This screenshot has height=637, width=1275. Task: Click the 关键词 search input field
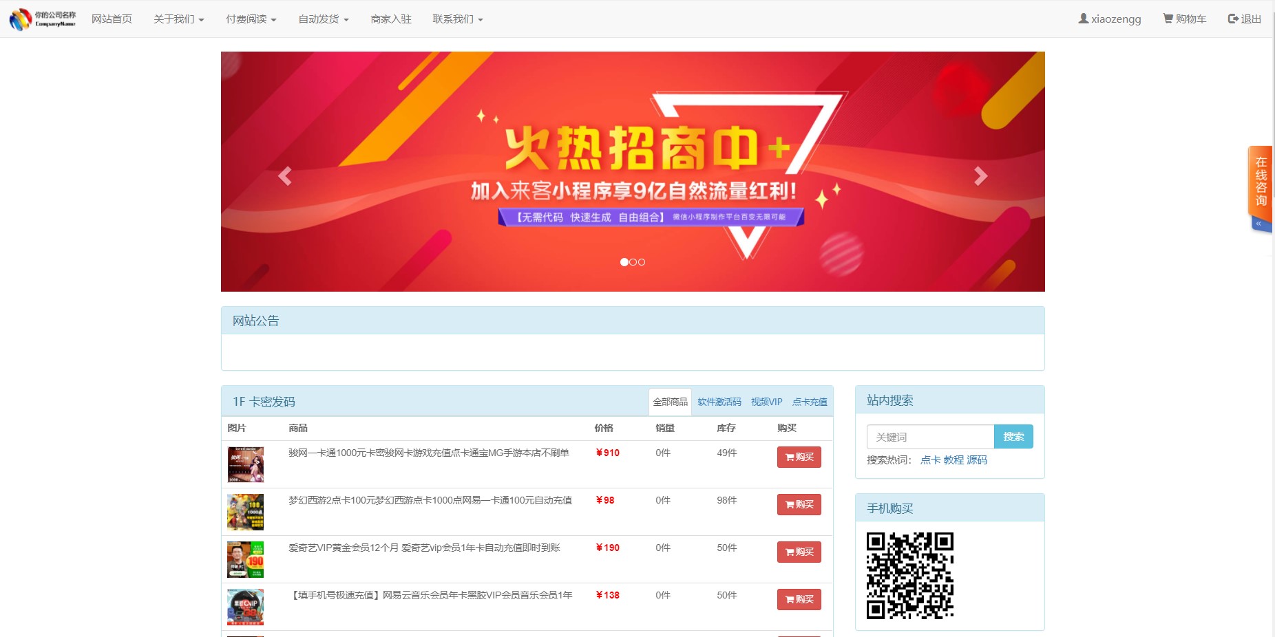929,436
